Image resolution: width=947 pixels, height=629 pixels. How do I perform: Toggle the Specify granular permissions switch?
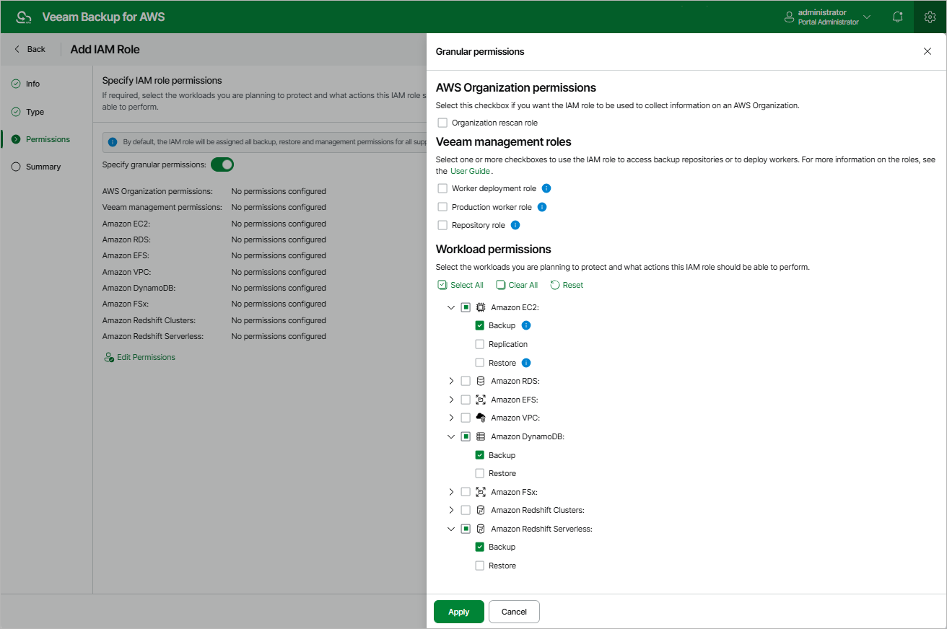click(222, 164)
